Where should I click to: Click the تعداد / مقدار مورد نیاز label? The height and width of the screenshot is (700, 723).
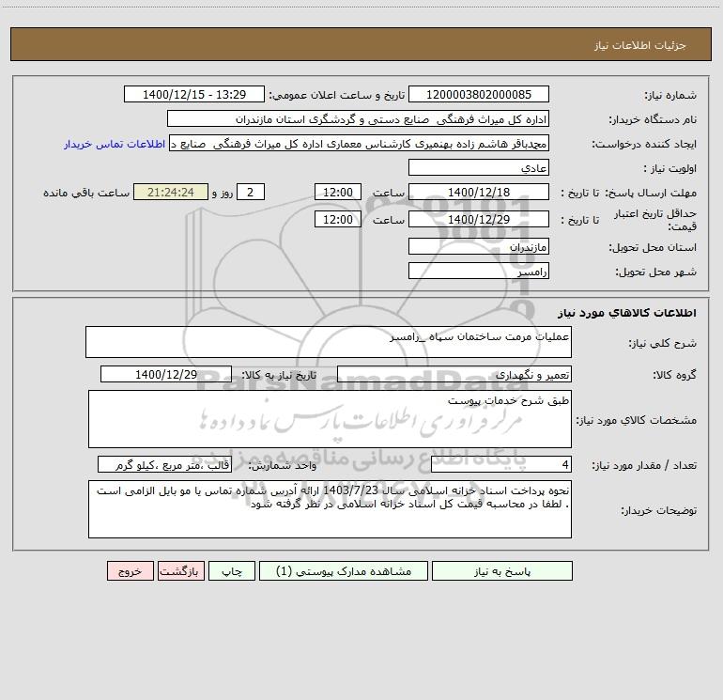[x=644, y=466]
